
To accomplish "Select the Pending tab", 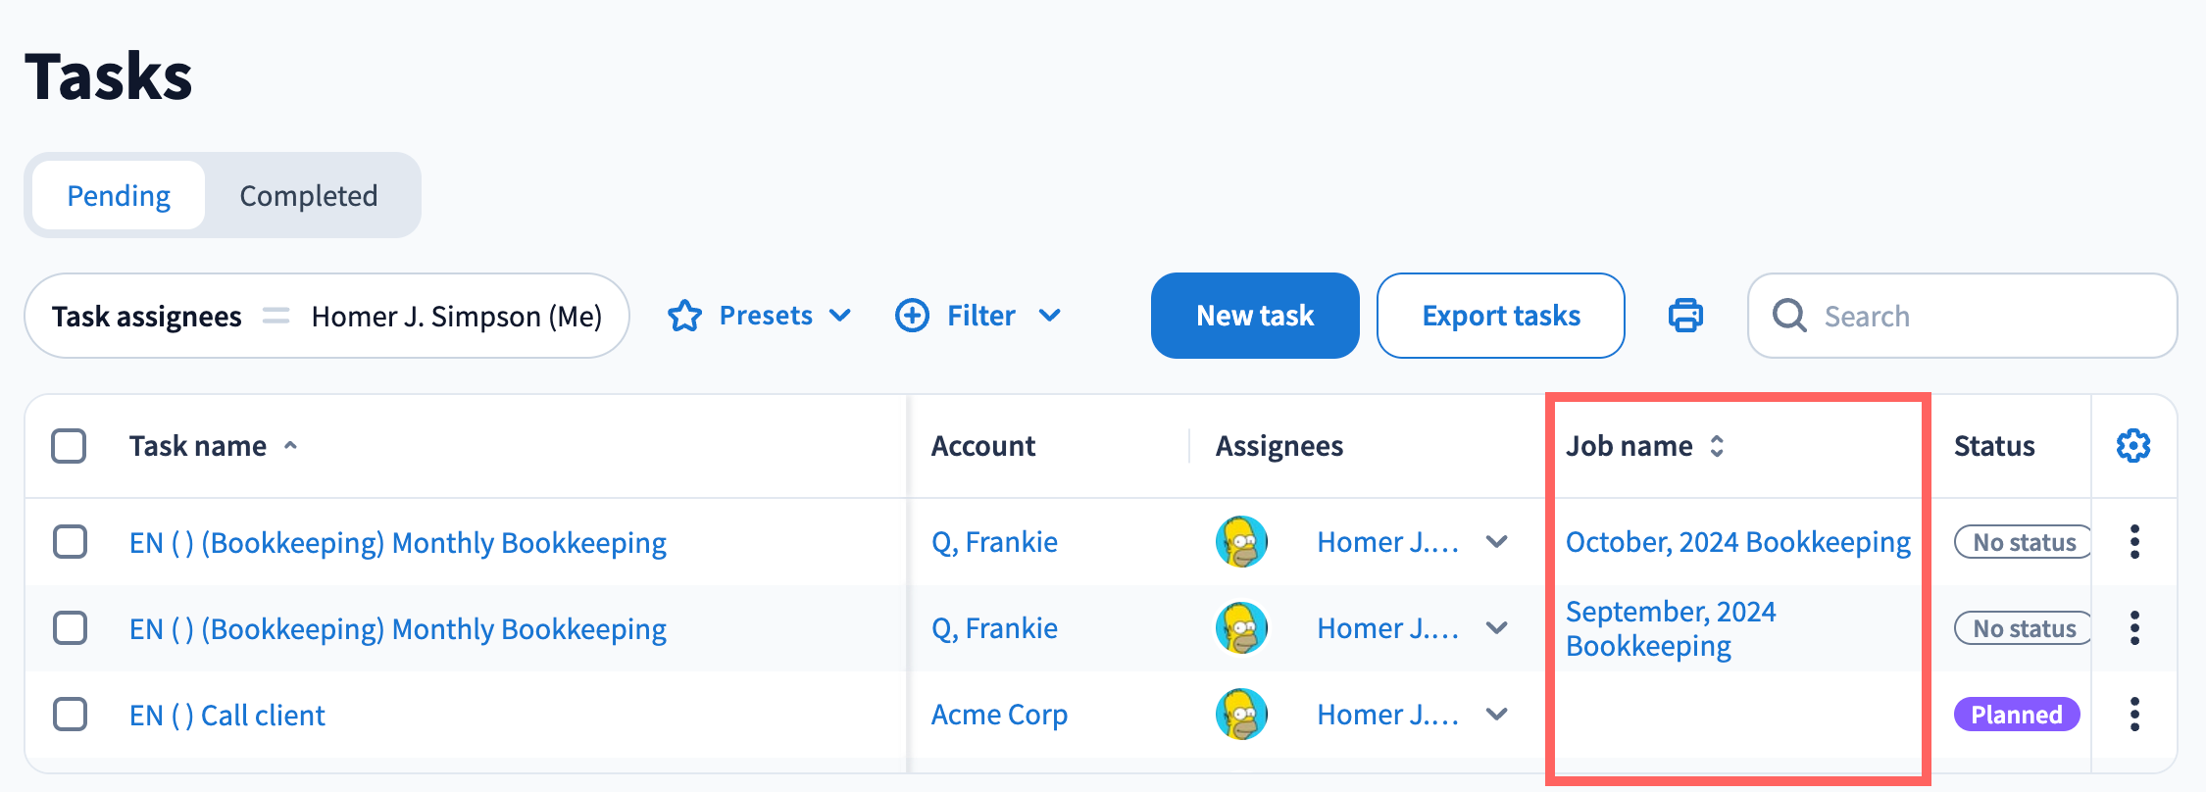I will pyautogui.click(x=119, y=196).
